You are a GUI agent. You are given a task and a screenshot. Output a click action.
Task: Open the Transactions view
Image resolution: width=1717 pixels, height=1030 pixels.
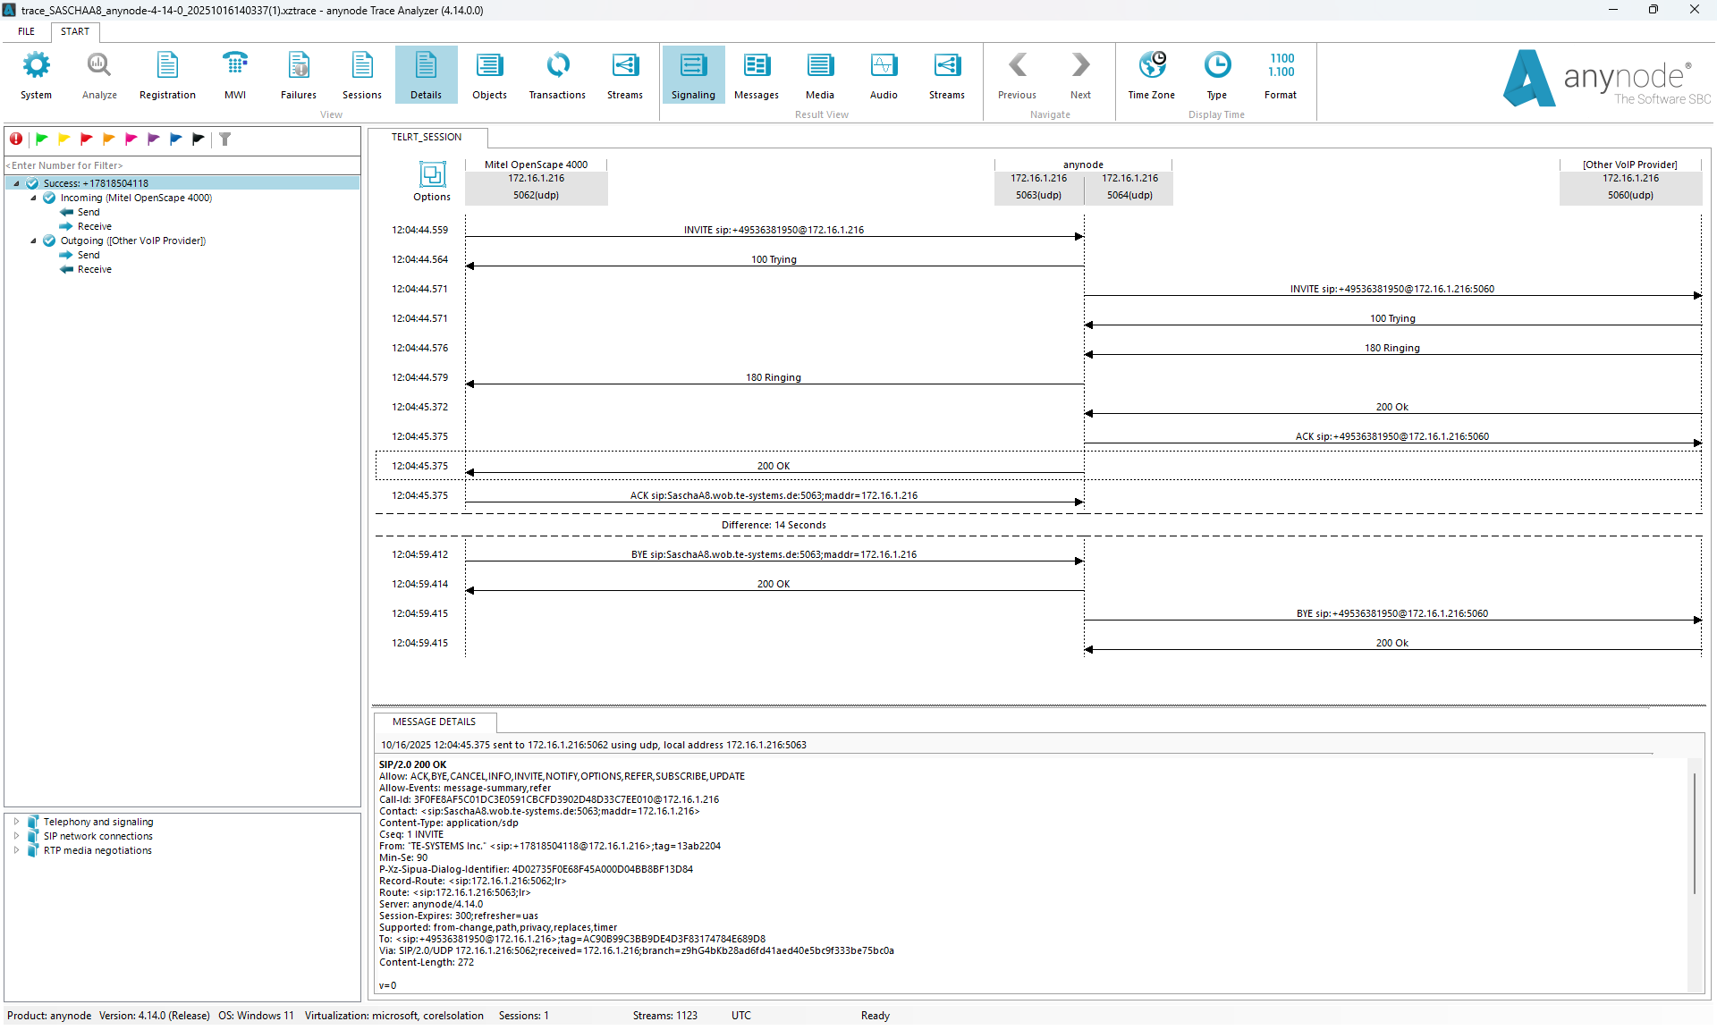[x=556, y=75]
